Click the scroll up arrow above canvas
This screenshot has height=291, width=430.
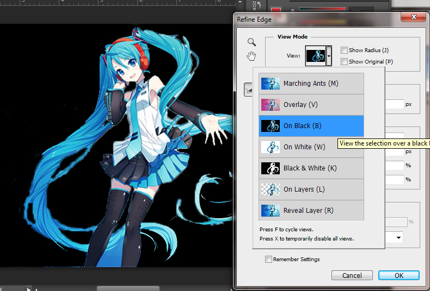click(x=240, y=2)
